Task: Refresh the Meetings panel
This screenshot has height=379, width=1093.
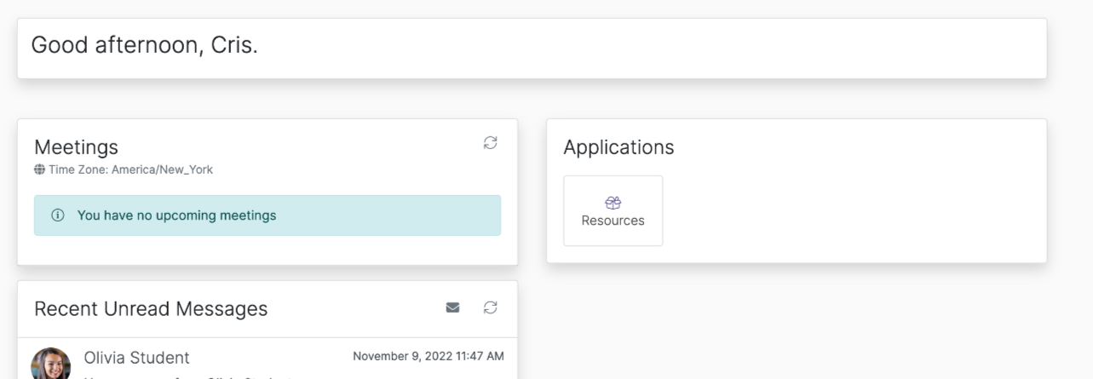Action: coord(489,142)
